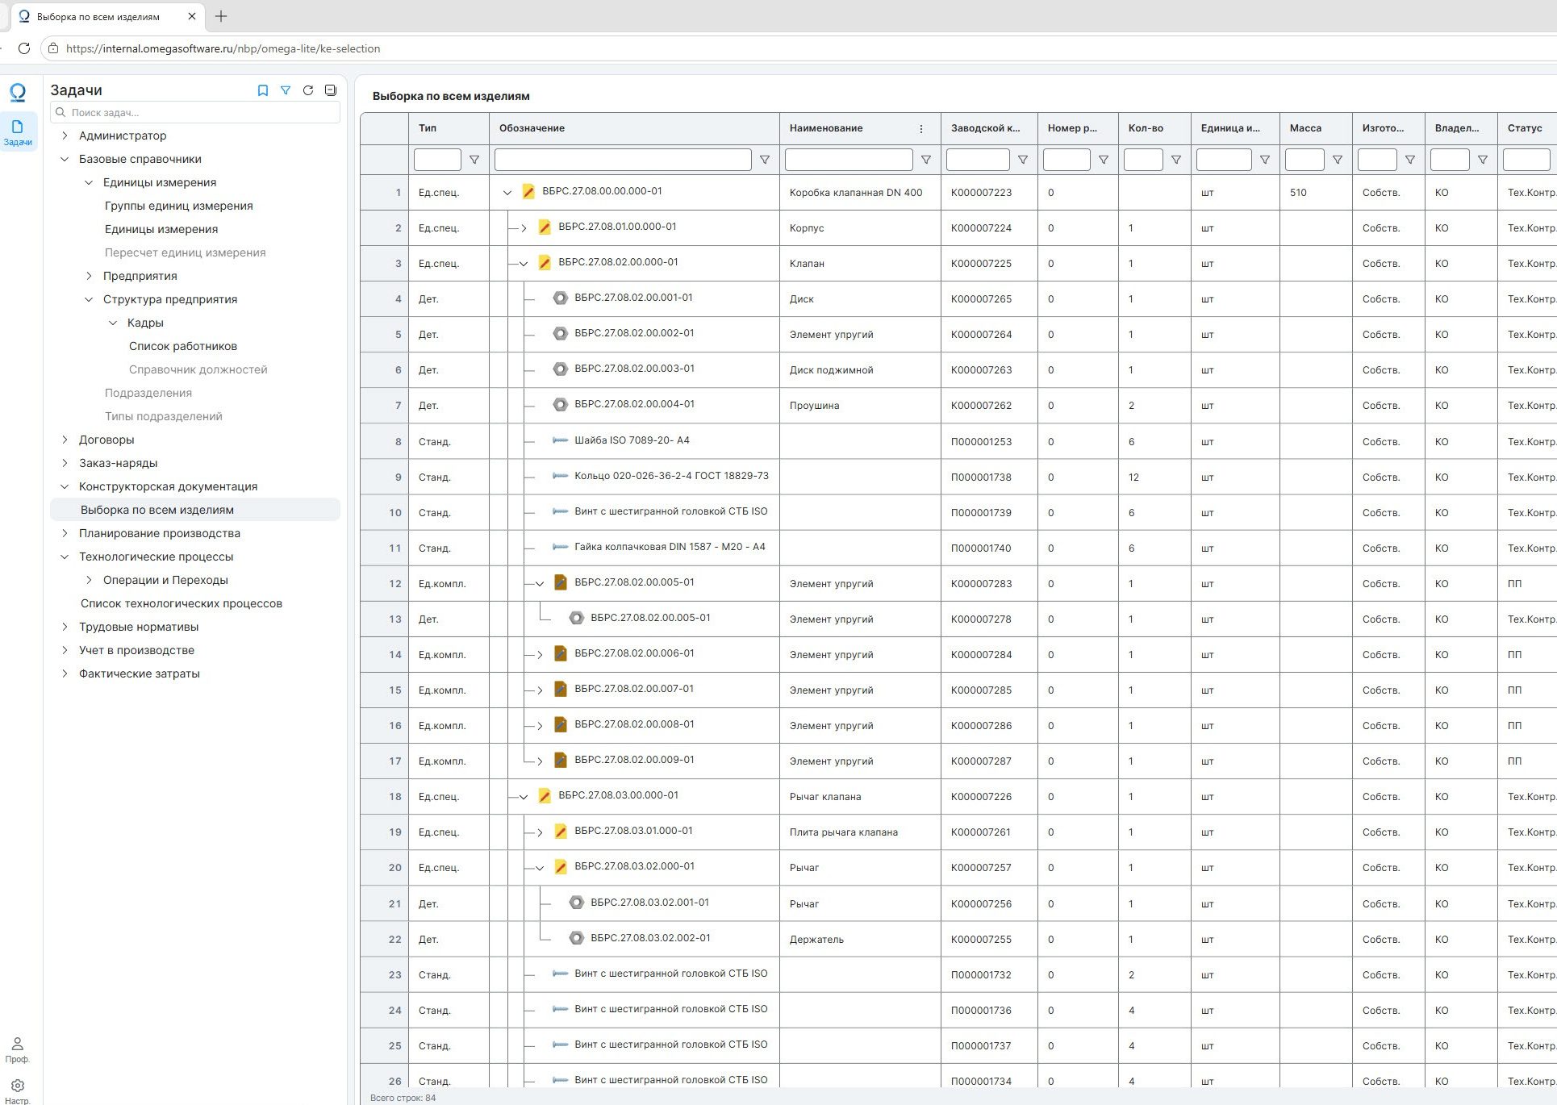
Task: Expand the Операции и Переходы node
Action: point(89,580)
